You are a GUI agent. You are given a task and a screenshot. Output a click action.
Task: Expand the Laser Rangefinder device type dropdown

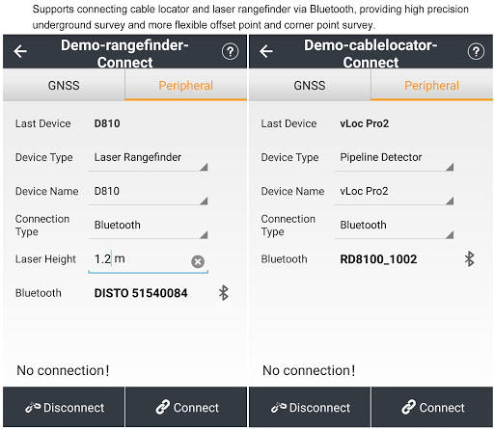click(149, 160)
